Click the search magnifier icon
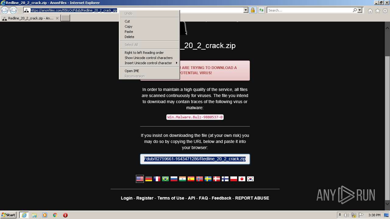The image size is (390, 219). pyautogui.click(x=355, y=10)
